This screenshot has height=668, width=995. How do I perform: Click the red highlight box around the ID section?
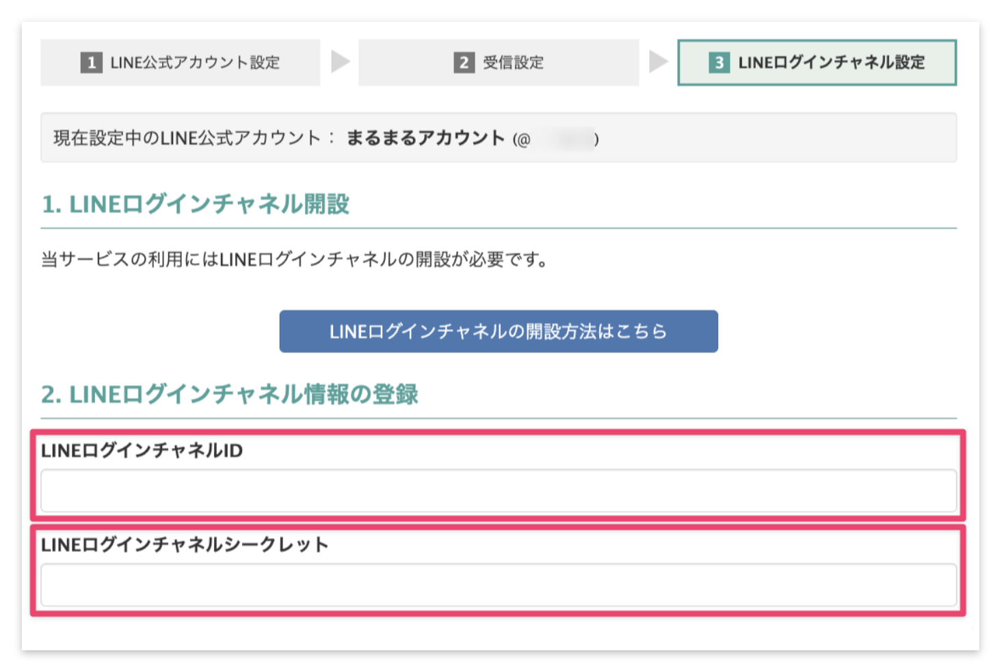(x=498, y=433)
